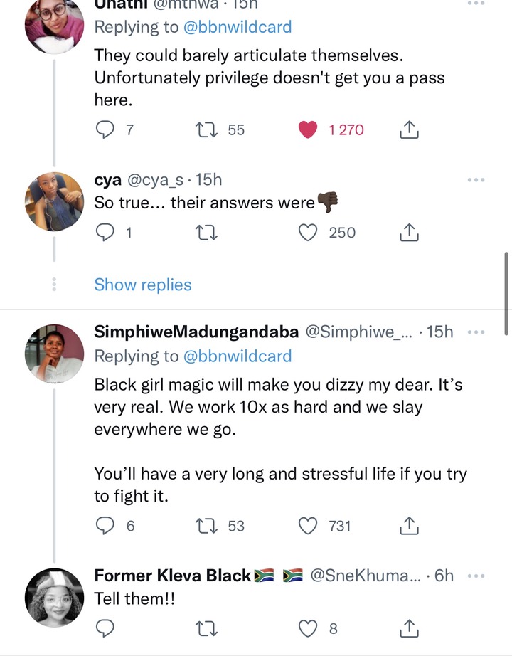Expand thread with Show replies
The image size is (512, 656).
click(x=143, y=285)
